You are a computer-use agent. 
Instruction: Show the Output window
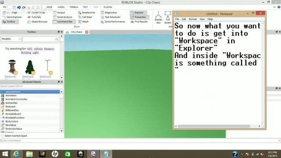[59, 13]
